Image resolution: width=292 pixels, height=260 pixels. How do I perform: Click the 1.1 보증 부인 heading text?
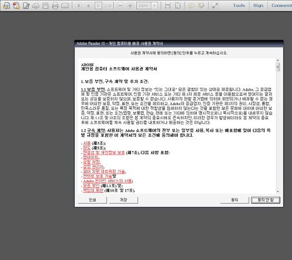(93, 89)
